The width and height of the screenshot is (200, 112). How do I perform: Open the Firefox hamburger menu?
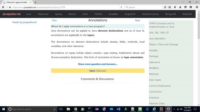click(x=197, y=7)
